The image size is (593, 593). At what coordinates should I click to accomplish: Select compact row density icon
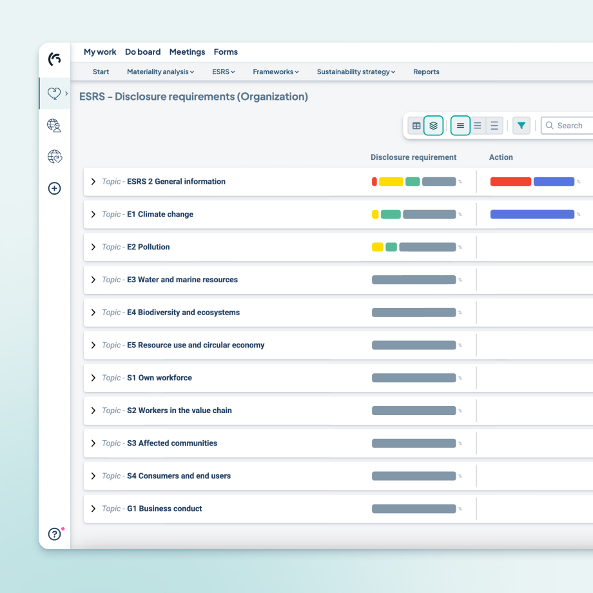460,126
